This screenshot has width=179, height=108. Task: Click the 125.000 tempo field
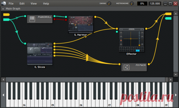tap(155, 4)
